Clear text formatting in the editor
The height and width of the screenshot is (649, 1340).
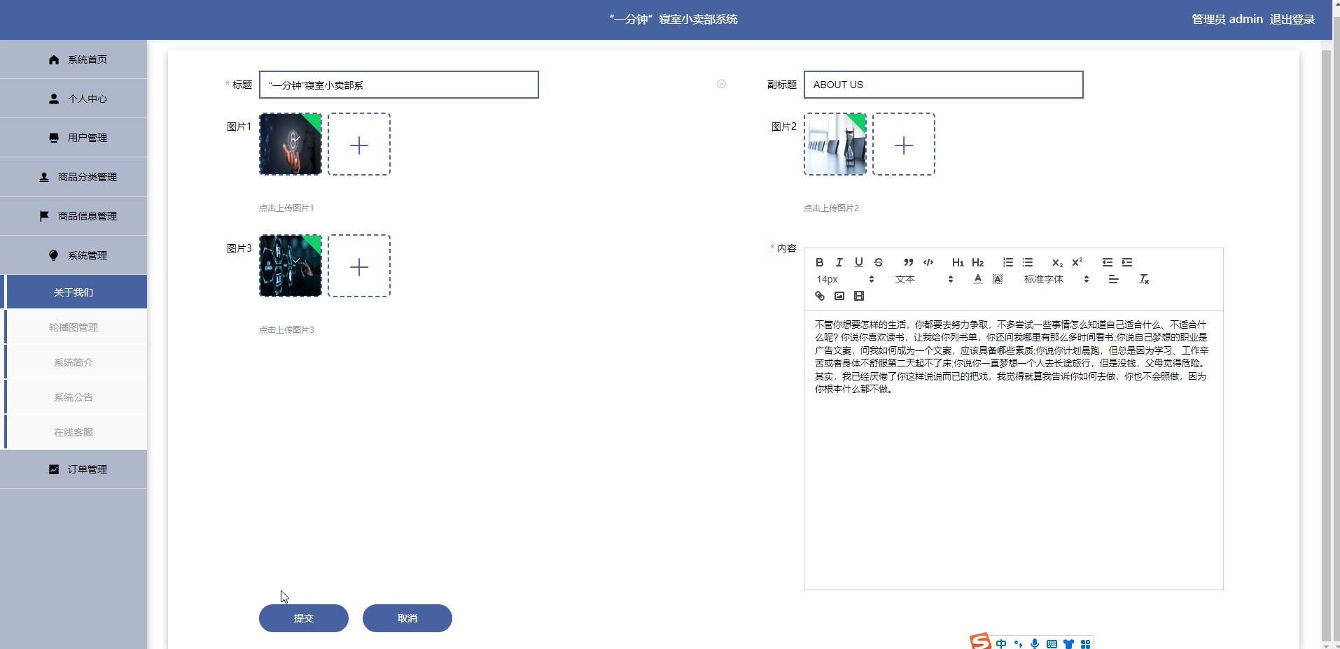[x=1144, y=279]
